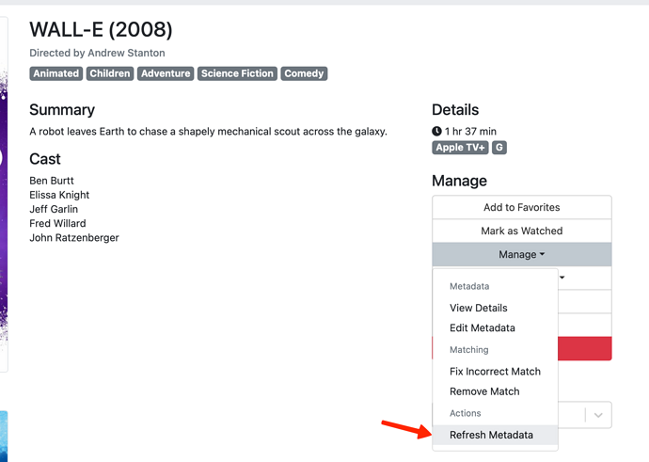Click the Animated genre badge
Image resolution: width=649 pixels, height=462 pixels.
(55, 73)
